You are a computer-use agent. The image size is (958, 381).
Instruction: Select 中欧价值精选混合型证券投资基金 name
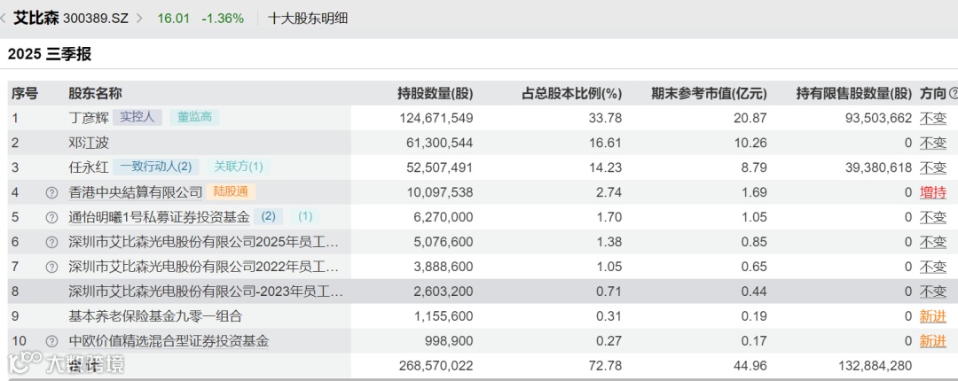(169, 341)
